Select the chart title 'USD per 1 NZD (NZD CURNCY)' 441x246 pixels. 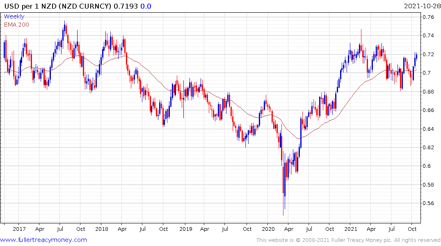[x=58, y=6]
